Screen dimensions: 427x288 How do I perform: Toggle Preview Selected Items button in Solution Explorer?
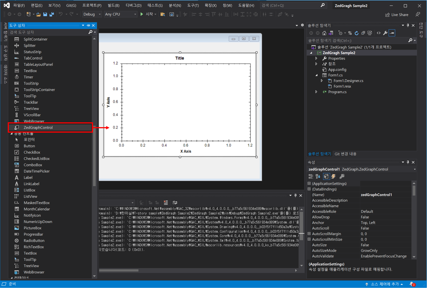pyautogui.click(x=392, y=33)
